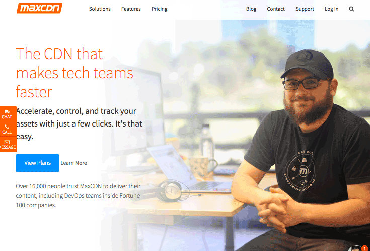Open the Features menu
Screen dimensions: 370x251
[x=131, y=9]
